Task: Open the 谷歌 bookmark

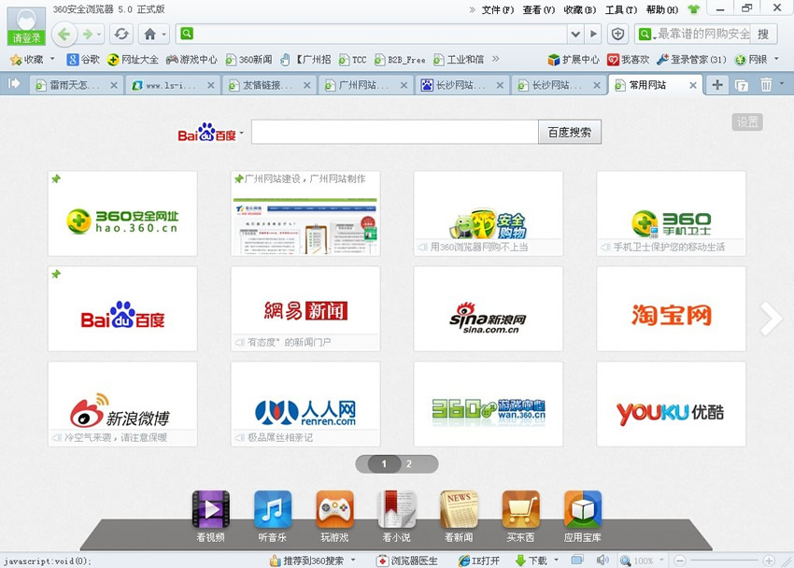Action: coord(83,60)
